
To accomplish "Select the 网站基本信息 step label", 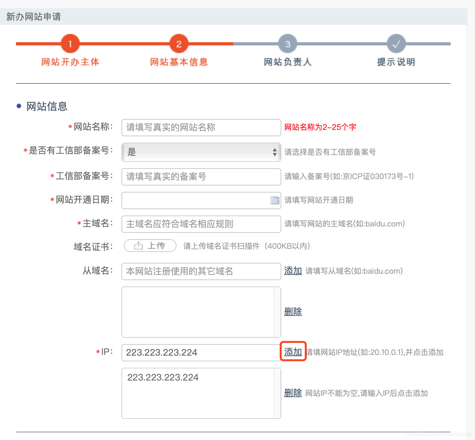I will tap(179, 62).
